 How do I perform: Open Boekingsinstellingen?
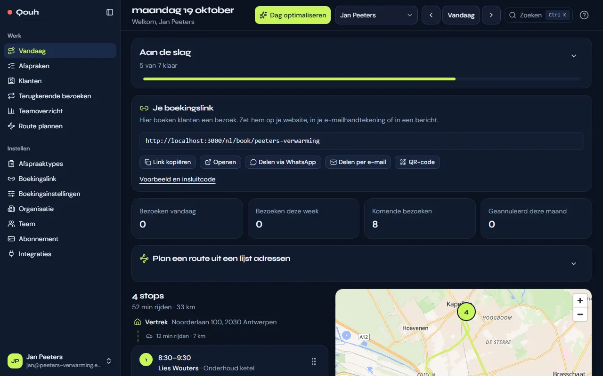click(60, 194)
